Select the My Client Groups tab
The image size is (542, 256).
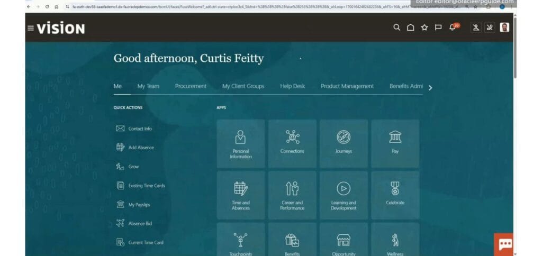[243, 86]
